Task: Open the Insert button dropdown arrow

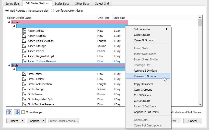Action: click(23, 121)
